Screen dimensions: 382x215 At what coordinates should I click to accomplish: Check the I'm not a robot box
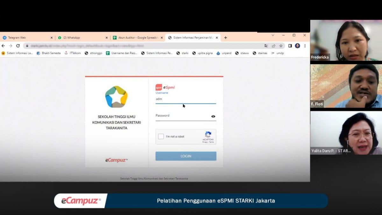coord(161,136)
